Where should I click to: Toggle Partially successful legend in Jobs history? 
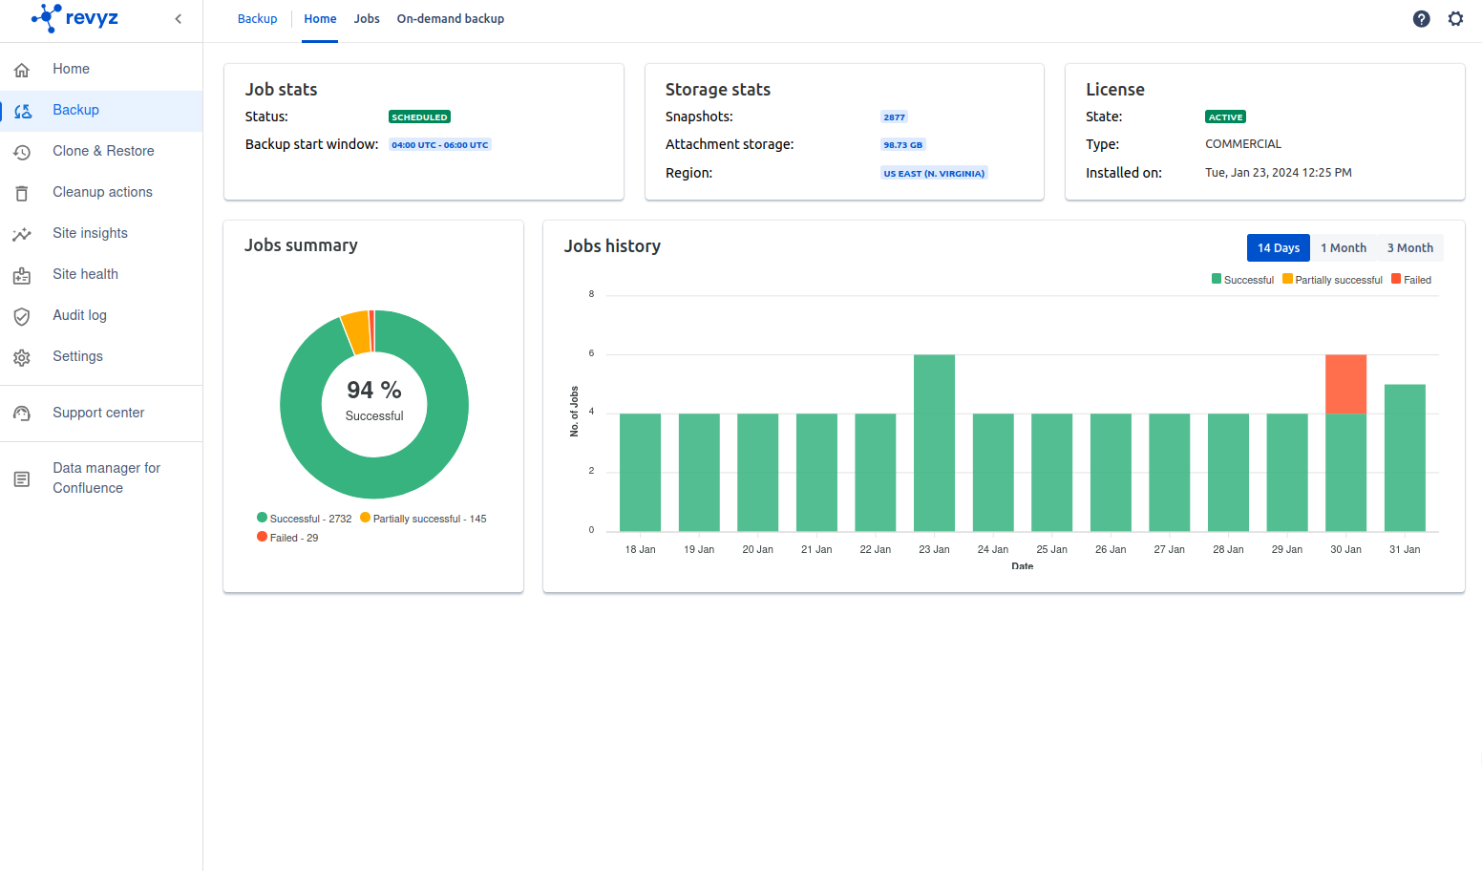[x=1287, y=280]
